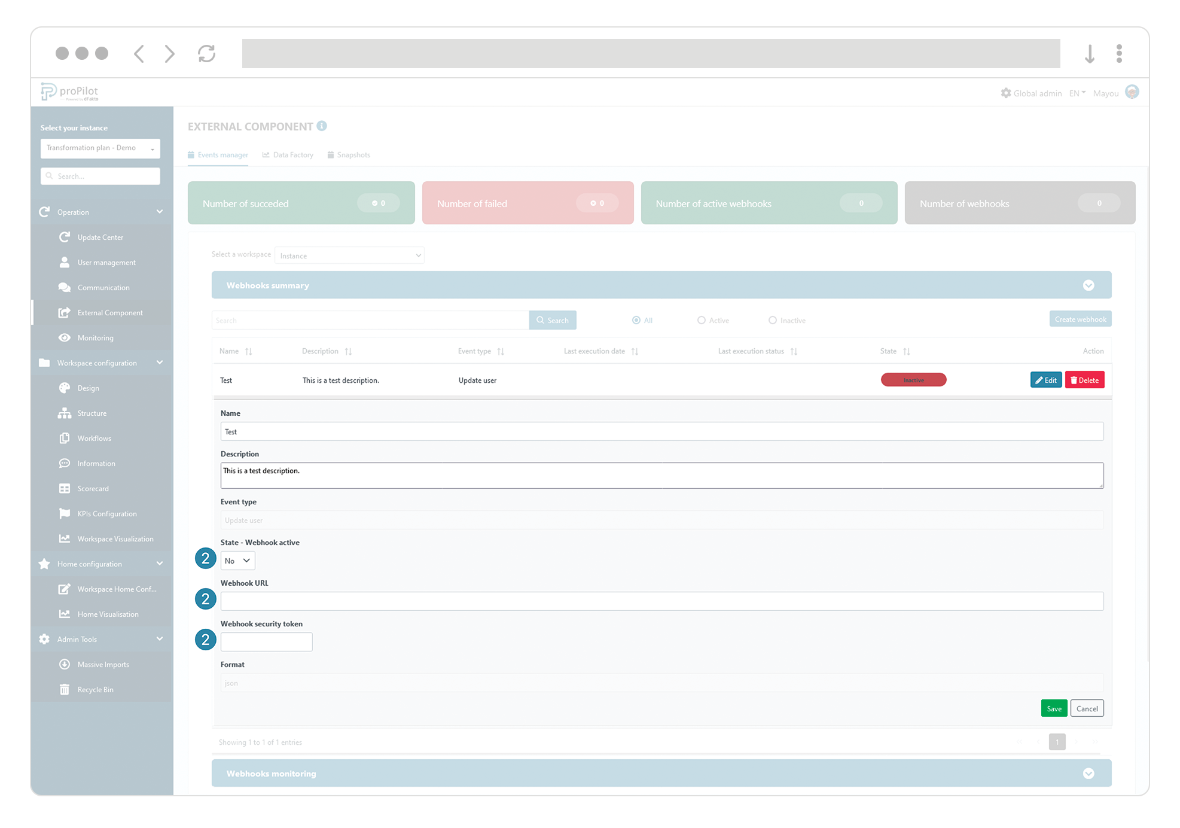Select the User management icon
Screen dimensions: 1180x828
65,262
